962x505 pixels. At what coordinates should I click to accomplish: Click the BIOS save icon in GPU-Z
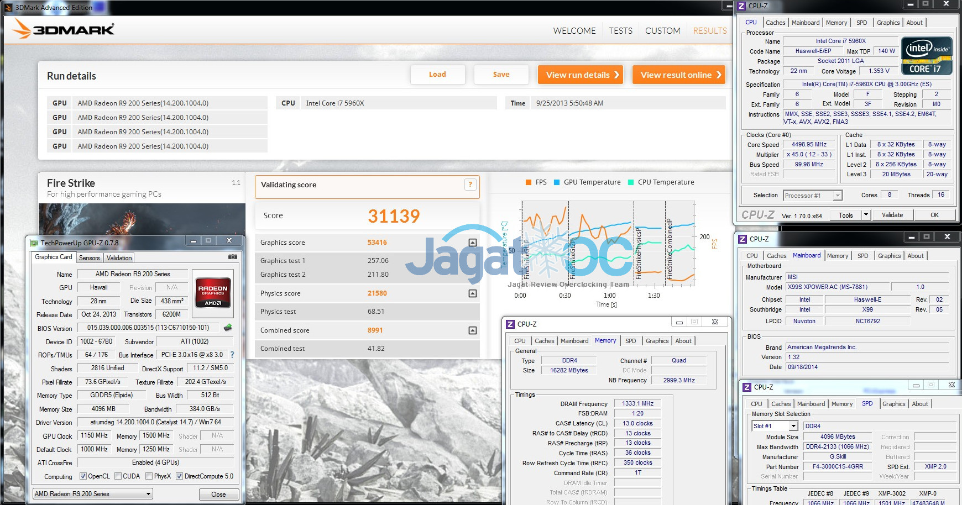point(227,328)
